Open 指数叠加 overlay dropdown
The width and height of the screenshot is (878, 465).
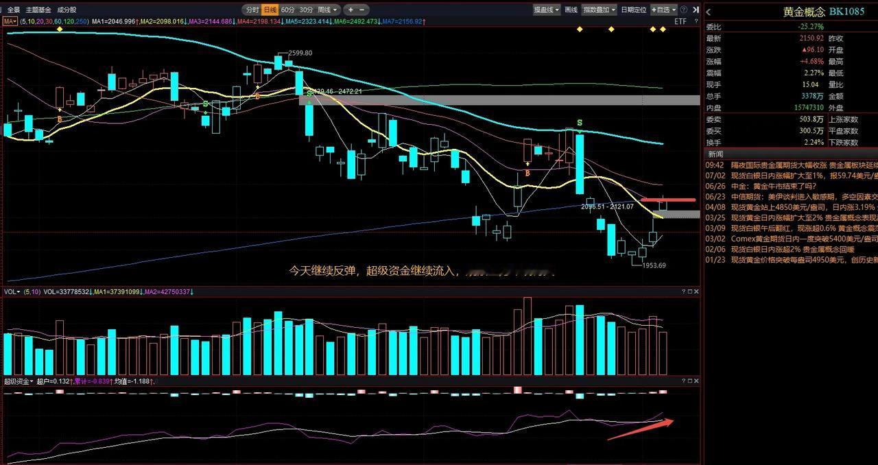pos(599,10)
